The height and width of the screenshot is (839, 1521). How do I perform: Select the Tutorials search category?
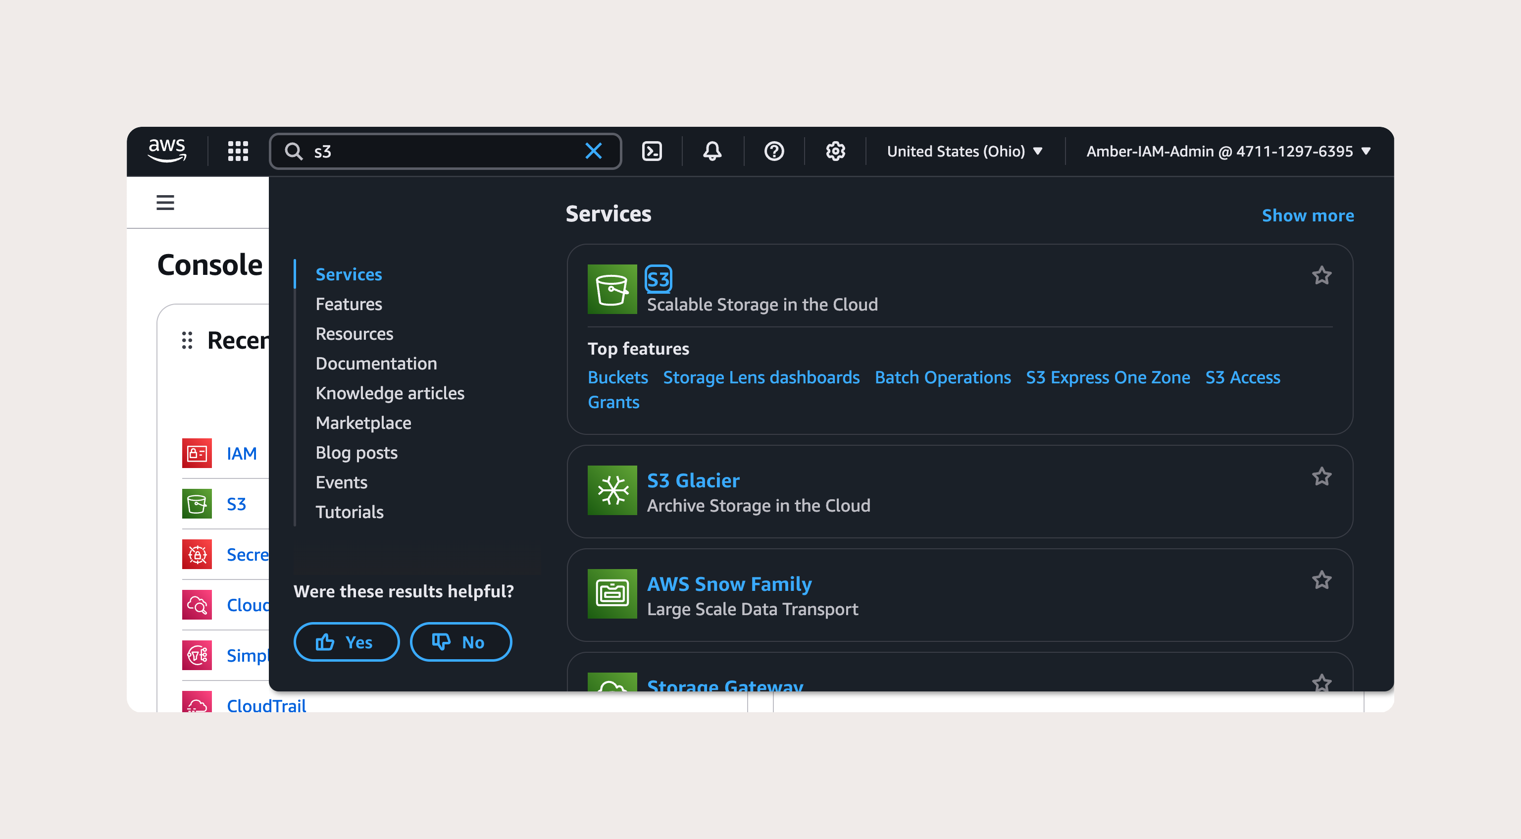tap(350, 512)
